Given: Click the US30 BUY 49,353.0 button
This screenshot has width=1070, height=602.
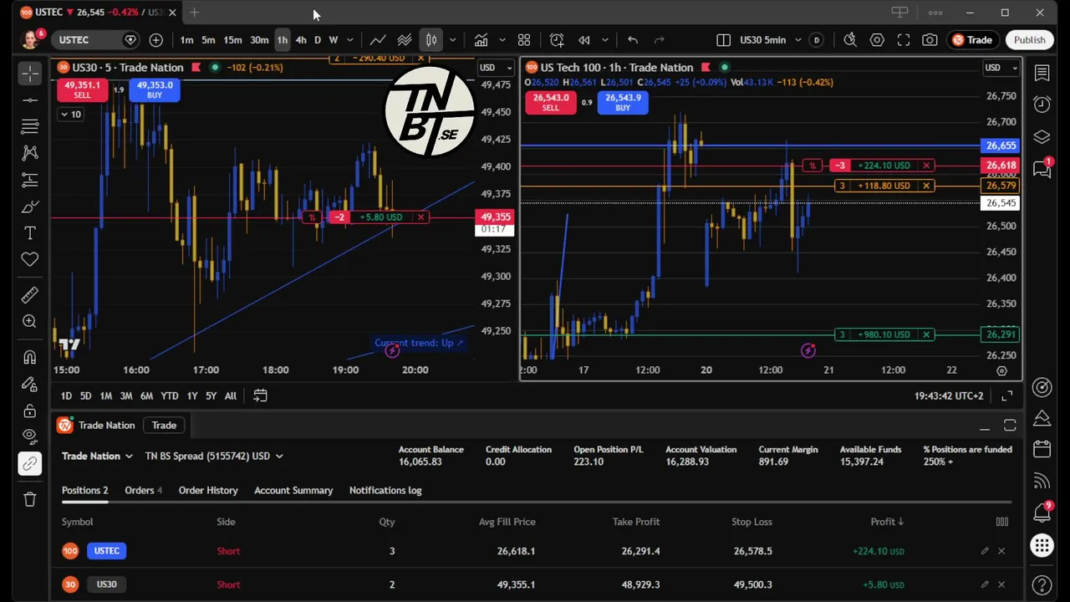Looking at the screenshot, I should (155, 90).
